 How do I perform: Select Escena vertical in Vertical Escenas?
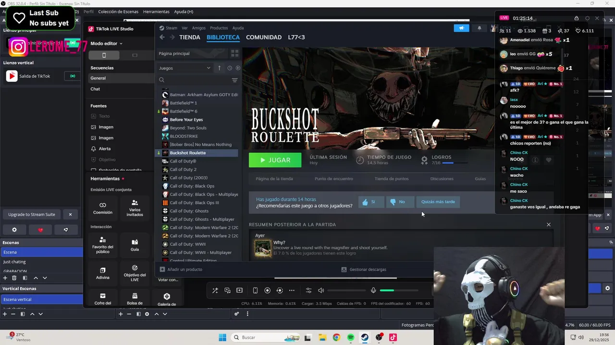[41, 299]
